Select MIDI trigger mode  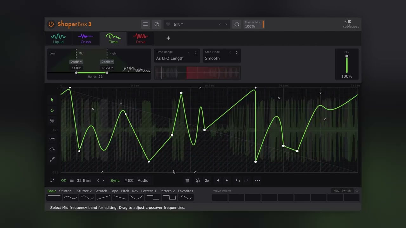click(129, 180)
